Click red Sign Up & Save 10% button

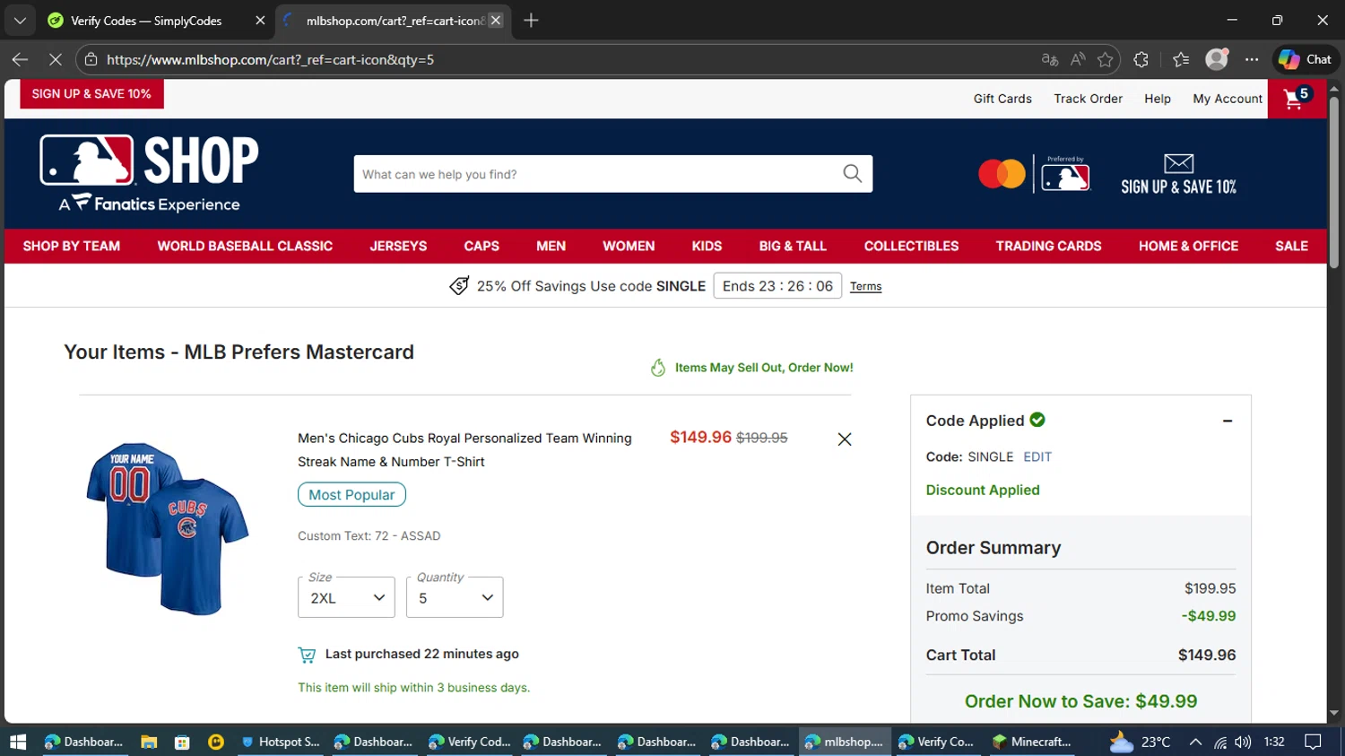coord(91,93)
